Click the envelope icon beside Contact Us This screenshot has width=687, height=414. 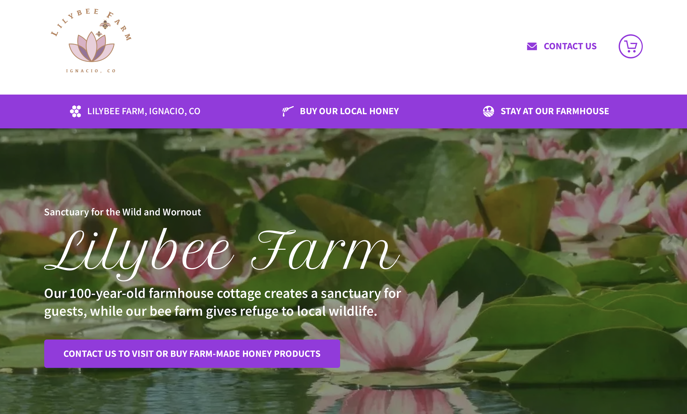click(532, 46)
